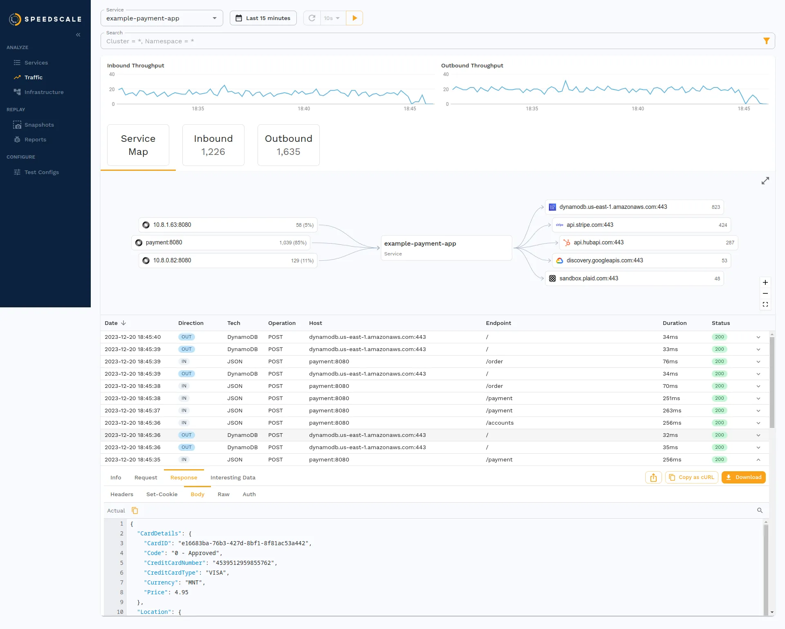The width and height of the screenshot is (785, 629).
Task: Click the filter icon in the search bar
Action: coord(766,41)
